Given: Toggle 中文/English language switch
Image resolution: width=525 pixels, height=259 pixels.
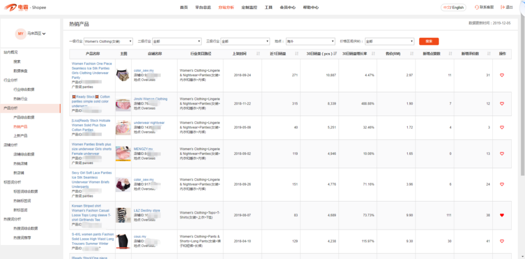Looking at the screenshot, I should click(453, 8).
